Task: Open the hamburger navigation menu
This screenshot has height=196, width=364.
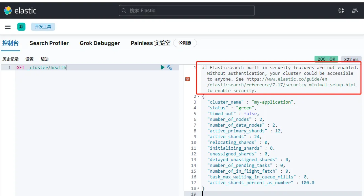Action: [x=8, y=27]
